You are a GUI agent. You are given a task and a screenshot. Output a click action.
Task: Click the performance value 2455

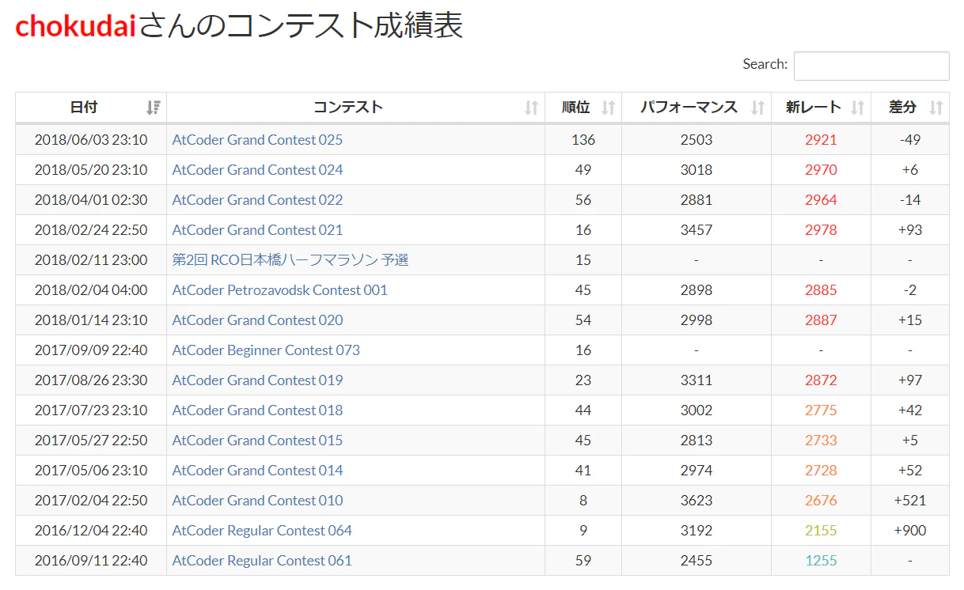pyautogui.click(x=696, y=561)
